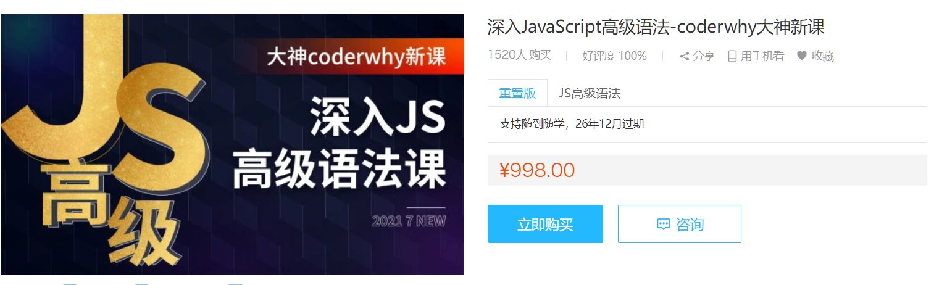Screen dimensions: 934x285
Task: Click the 支持随到随学 info box
Action: [707, 124]
